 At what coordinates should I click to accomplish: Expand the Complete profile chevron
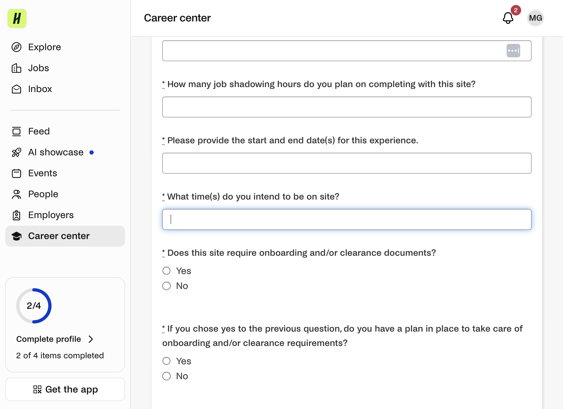[x=91, y=339]
